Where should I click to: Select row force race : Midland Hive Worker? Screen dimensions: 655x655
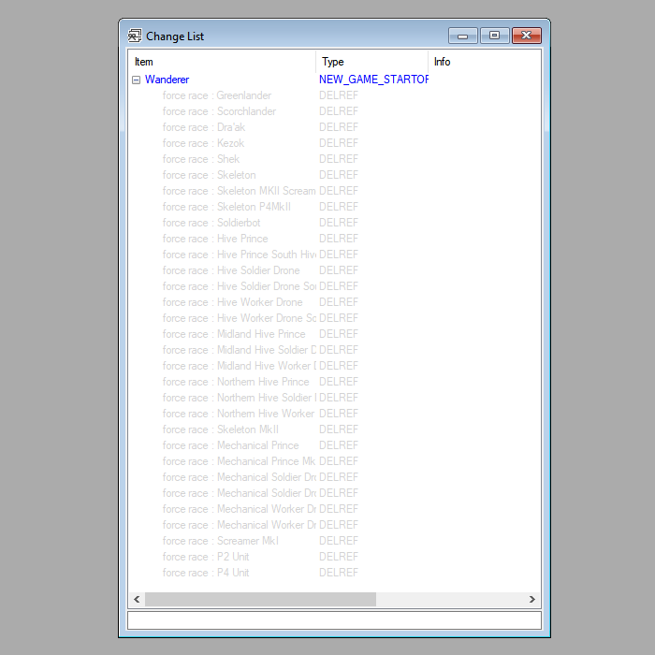(x=239, y=366)
